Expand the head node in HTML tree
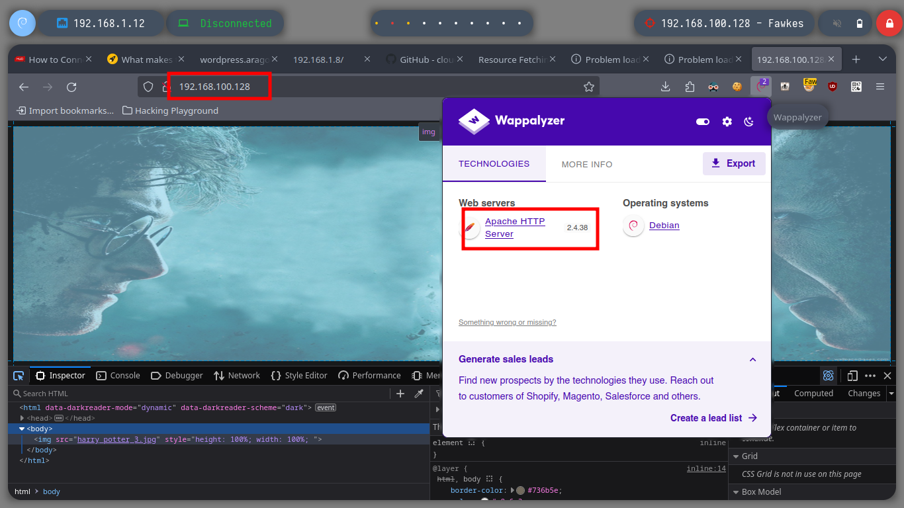904x508 pixels. 23,419
